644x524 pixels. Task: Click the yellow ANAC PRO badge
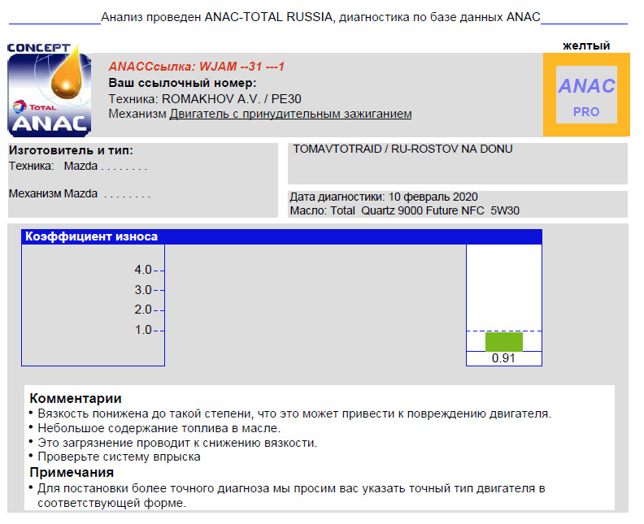tap(586, 95)
